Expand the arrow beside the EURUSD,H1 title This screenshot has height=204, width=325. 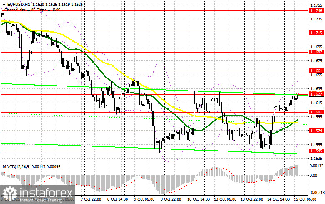coord(4,4)
